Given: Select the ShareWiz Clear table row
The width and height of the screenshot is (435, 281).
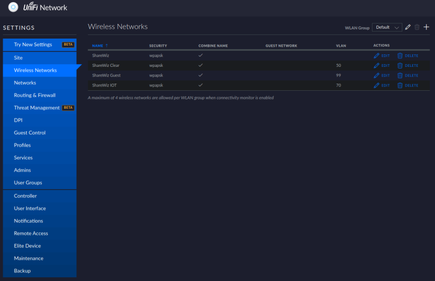Looking at the screenshot, I should (x=259, y=65).
